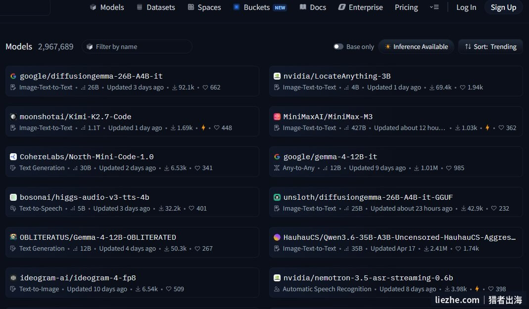Image resolution: width=529 pixels, height=309 pixels.
Task: Click the lightning icon on nemotron-3.5-asr-streaming
Action: (x=477, y=289)
